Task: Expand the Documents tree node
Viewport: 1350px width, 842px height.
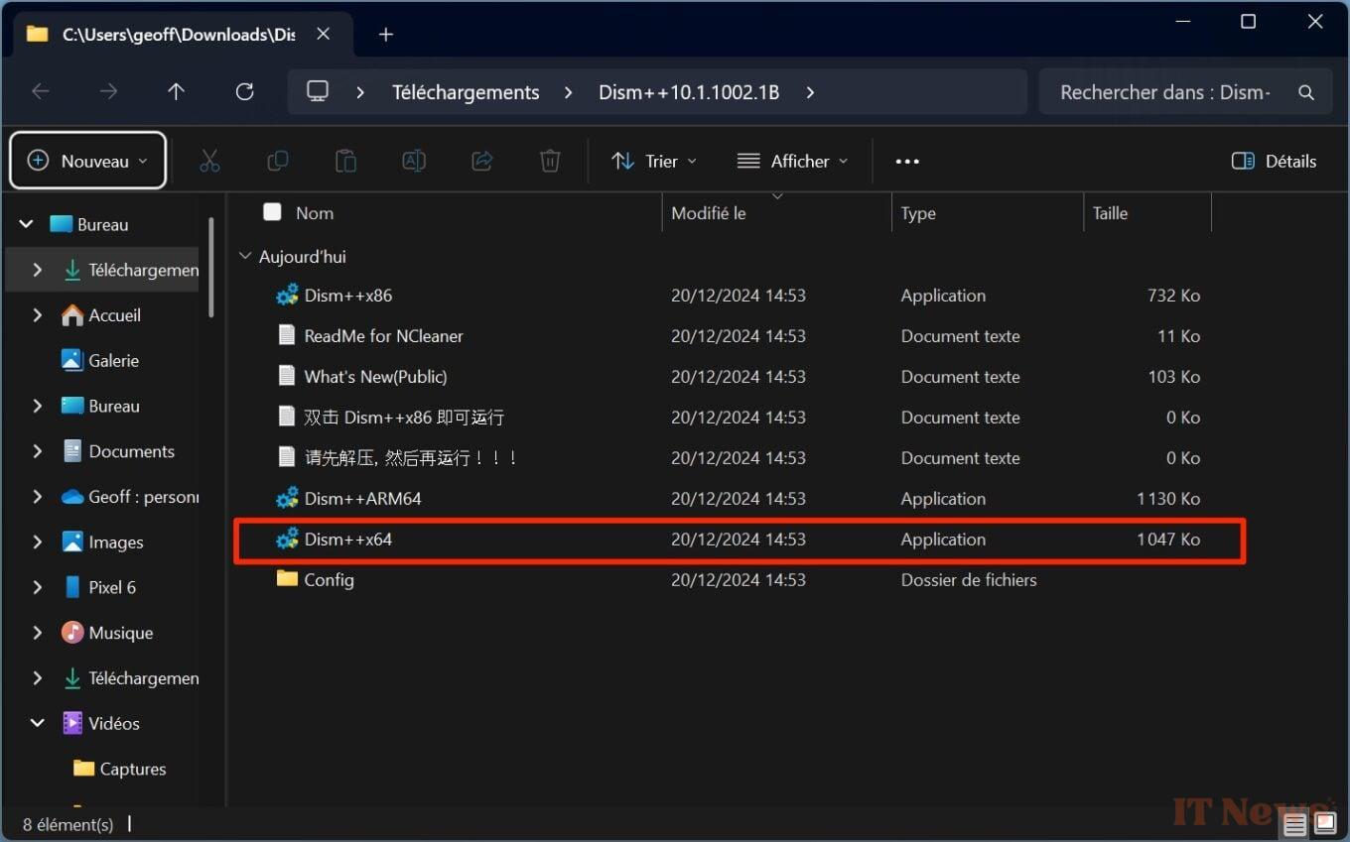Action: [x=38, y=451]
